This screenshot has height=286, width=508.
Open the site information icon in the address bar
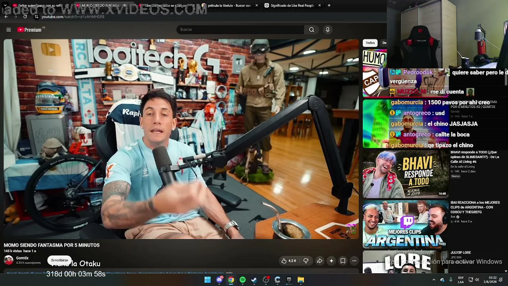(x=37, y=17)
